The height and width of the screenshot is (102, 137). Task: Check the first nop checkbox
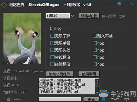(x=95, y=43)
